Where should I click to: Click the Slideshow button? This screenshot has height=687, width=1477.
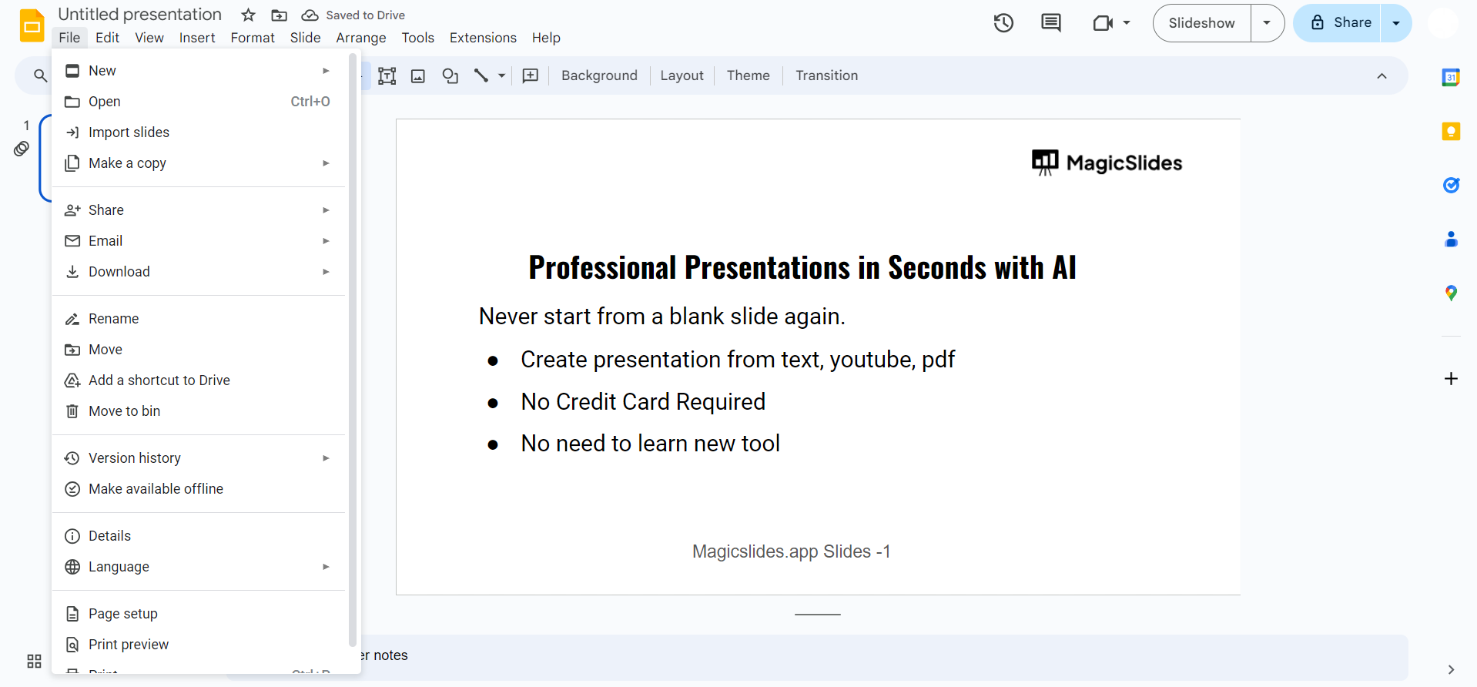pyautogui.click(x=1201, y=23)
